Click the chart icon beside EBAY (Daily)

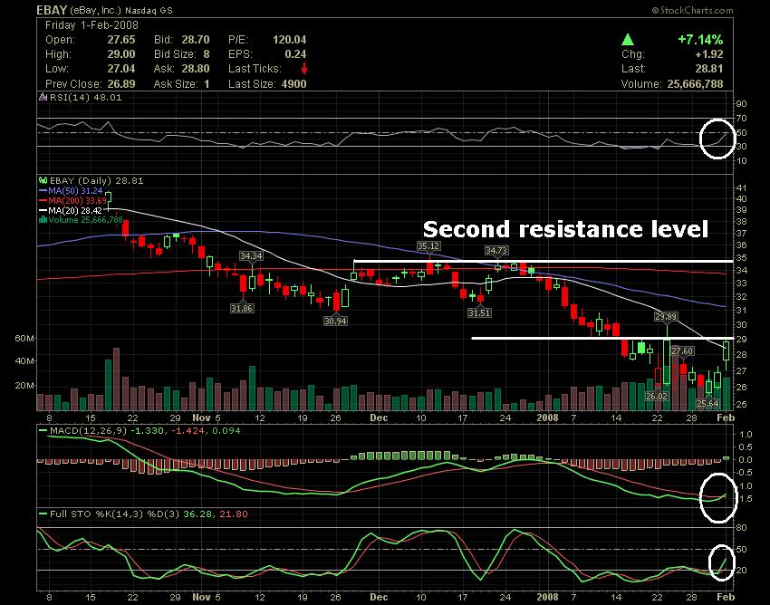43,181
